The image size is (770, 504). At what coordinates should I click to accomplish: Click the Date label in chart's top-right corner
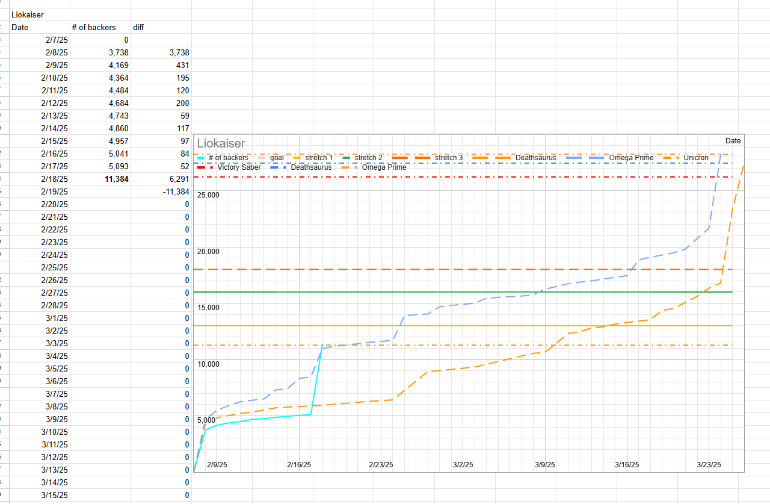point(733,141)
